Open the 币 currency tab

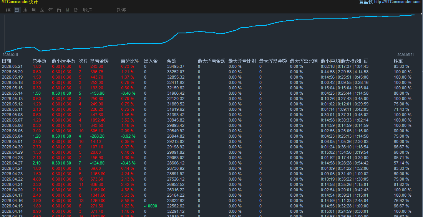point(59,10)
